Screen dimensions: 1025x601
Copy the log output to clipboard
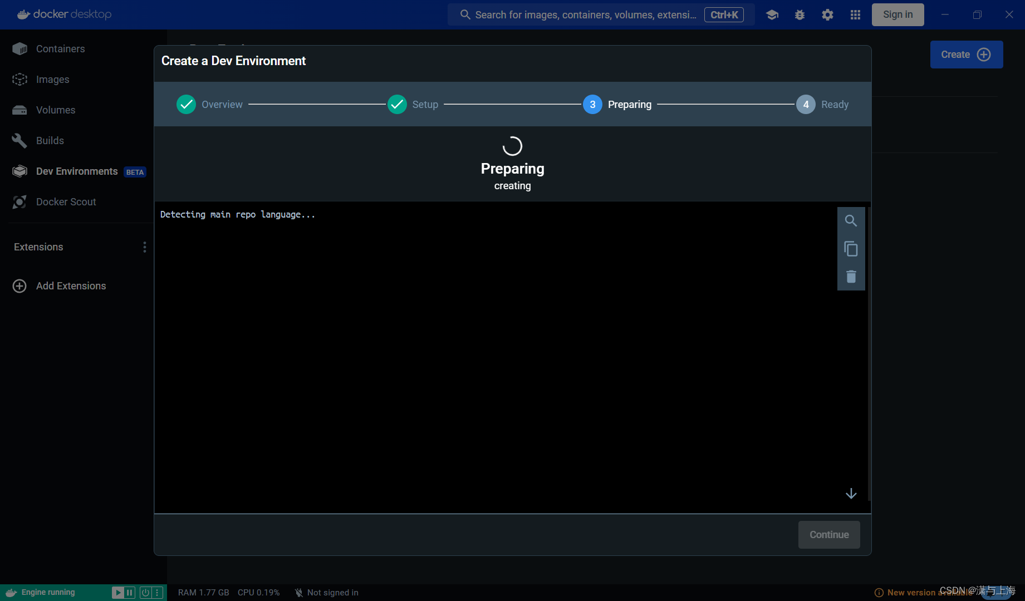click(851, 249)
